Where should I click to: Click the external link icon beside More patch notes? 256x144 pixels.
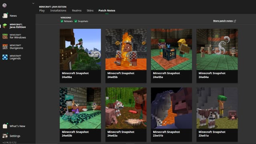235,21
